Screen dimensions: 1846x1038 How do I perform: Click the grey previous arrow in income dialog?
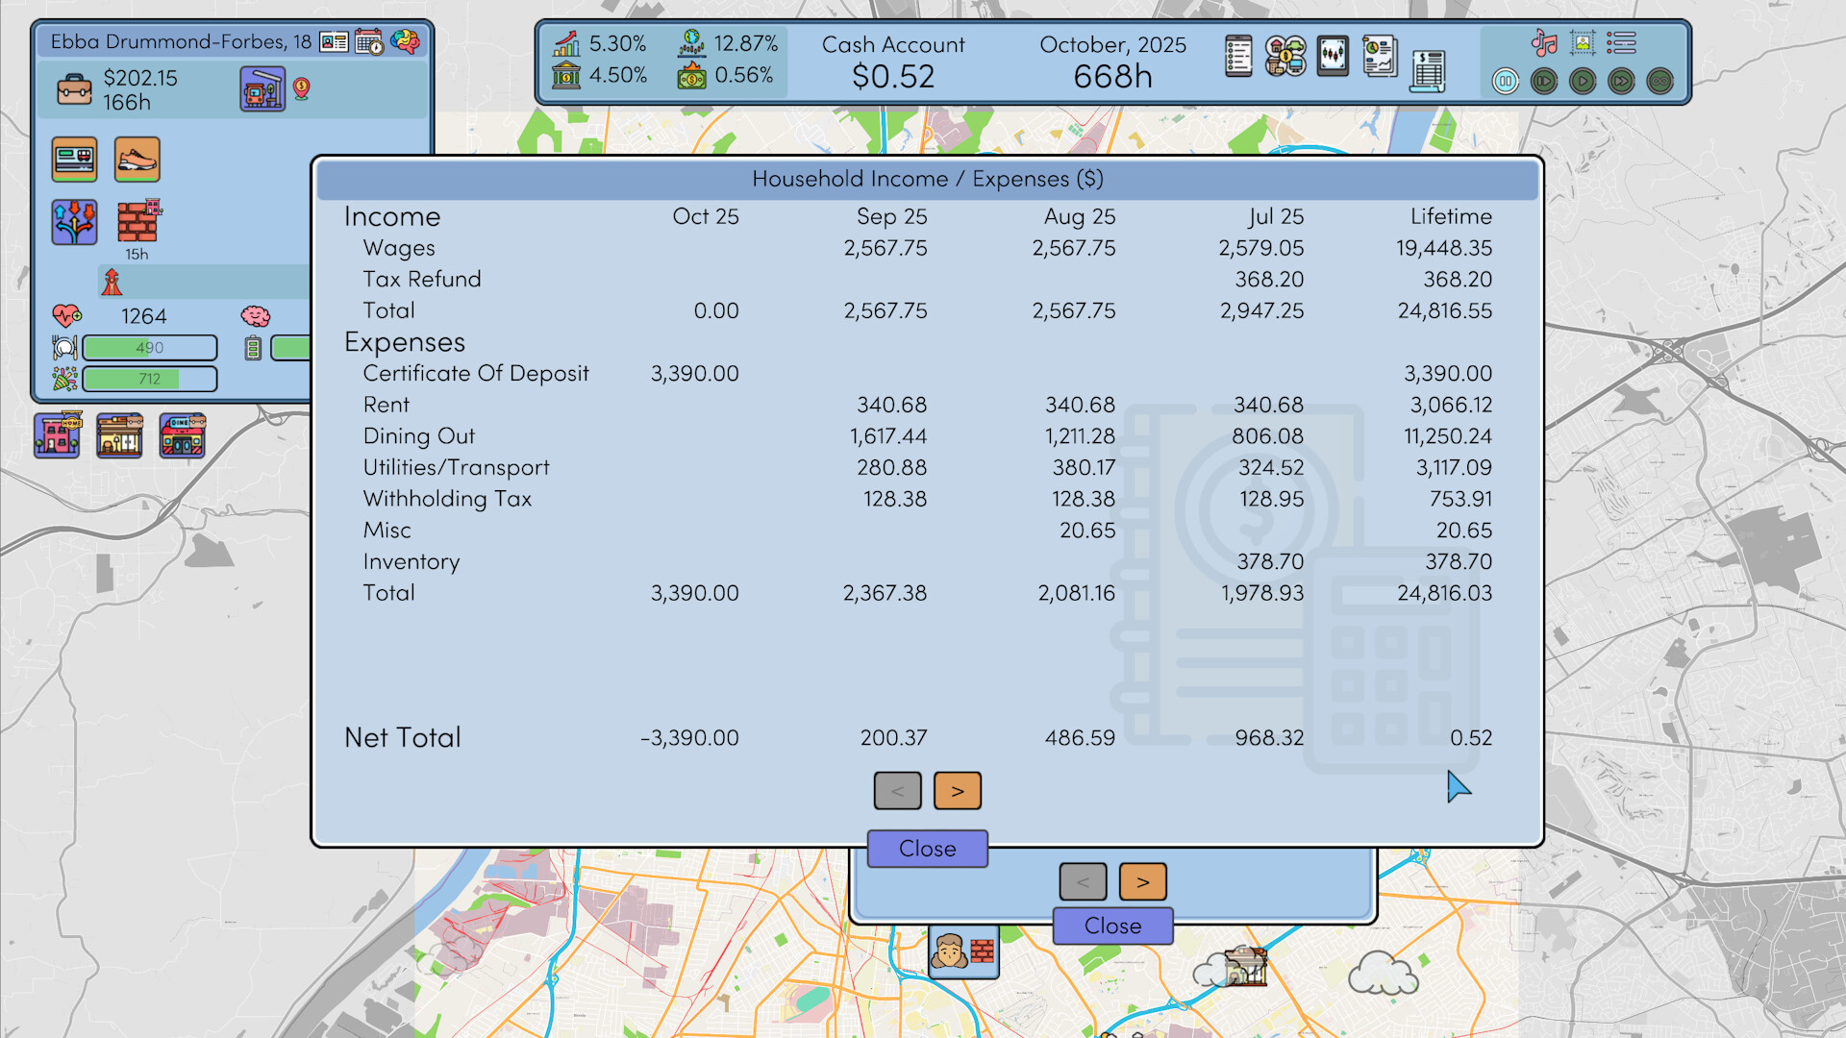(897, 791)
